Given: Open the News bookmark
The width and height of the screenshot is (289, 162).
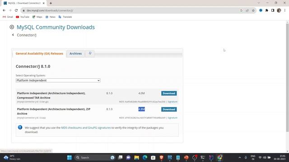Looking at the screenshot, I should coord(50,17).
